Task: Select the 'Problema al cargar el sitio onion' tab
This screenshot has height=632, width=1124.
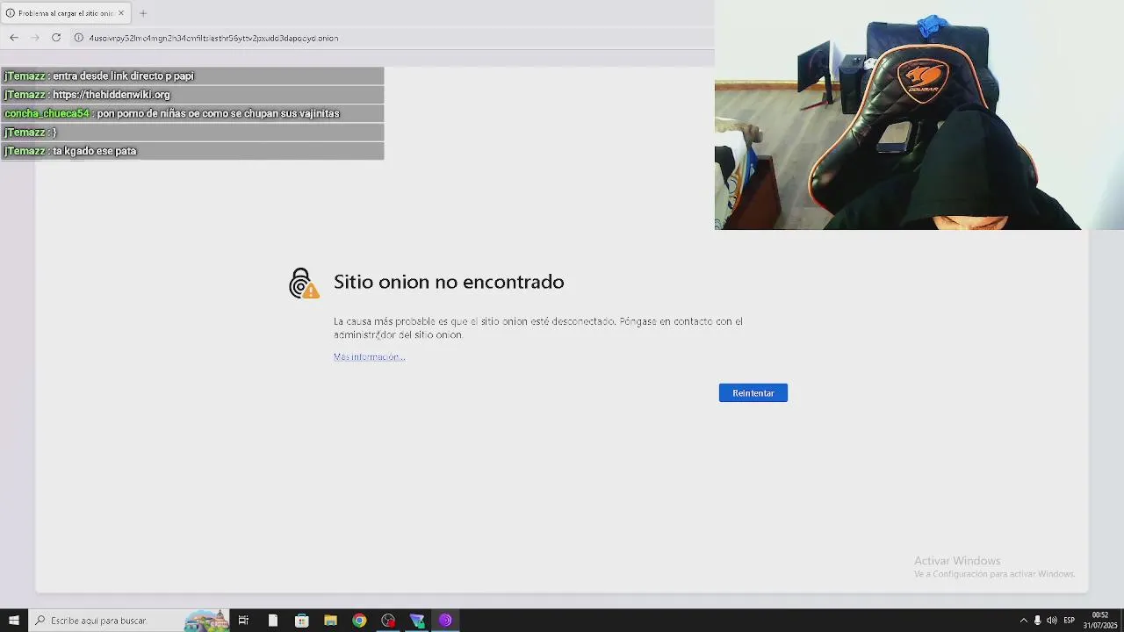Action: point(66,13)
